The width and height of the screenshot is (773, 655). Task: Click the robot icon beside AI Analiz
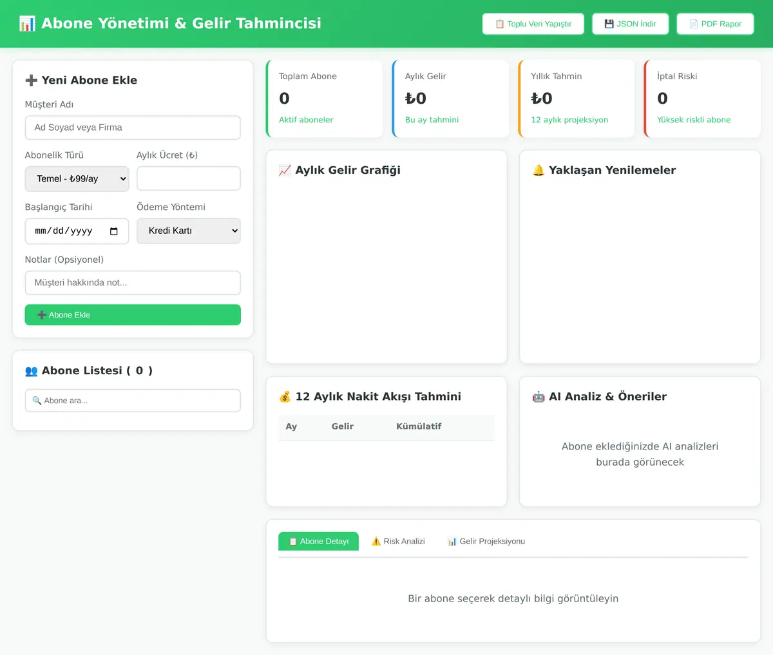(x=539, y=397)
